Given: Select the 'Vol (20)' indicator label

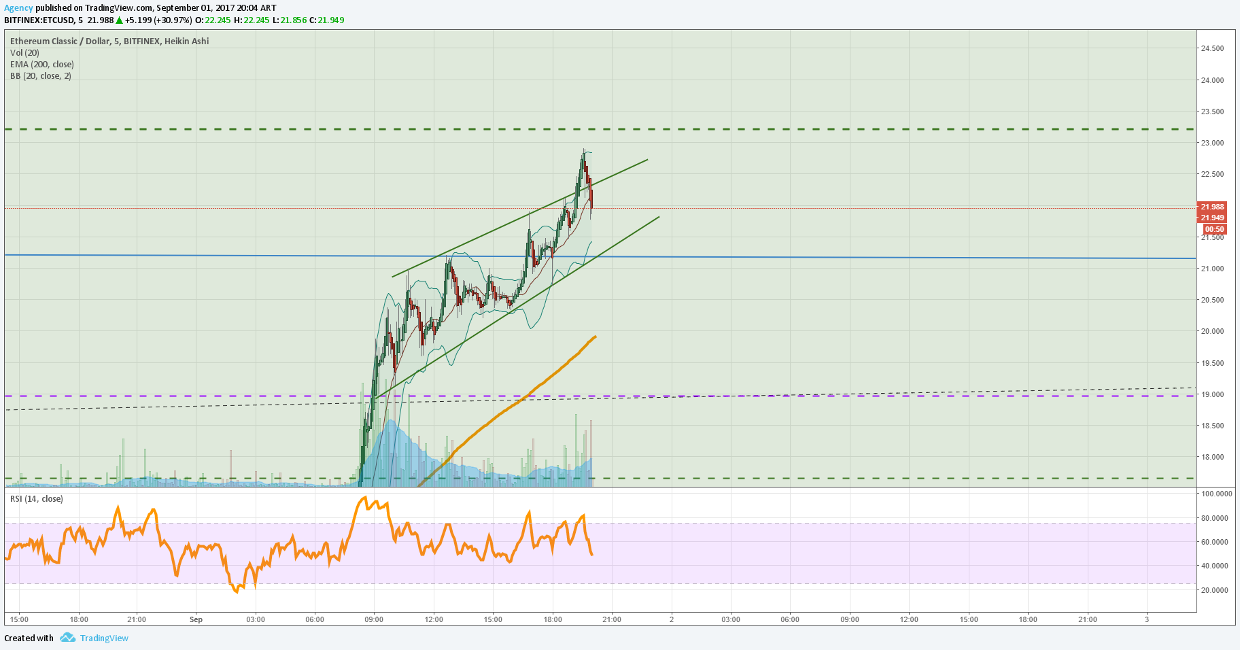Looking at the screenshot, I should tap(24, 53).
